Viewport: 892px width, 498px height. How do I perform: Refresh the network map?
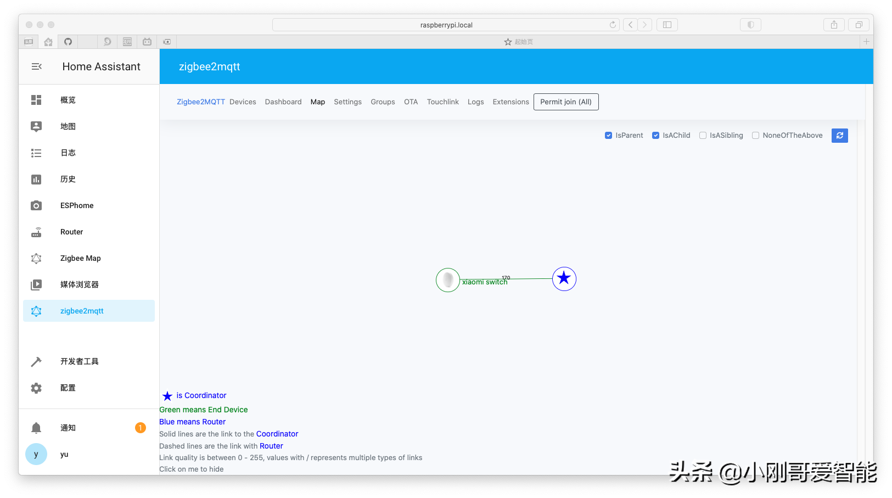[x=839, y=136]
